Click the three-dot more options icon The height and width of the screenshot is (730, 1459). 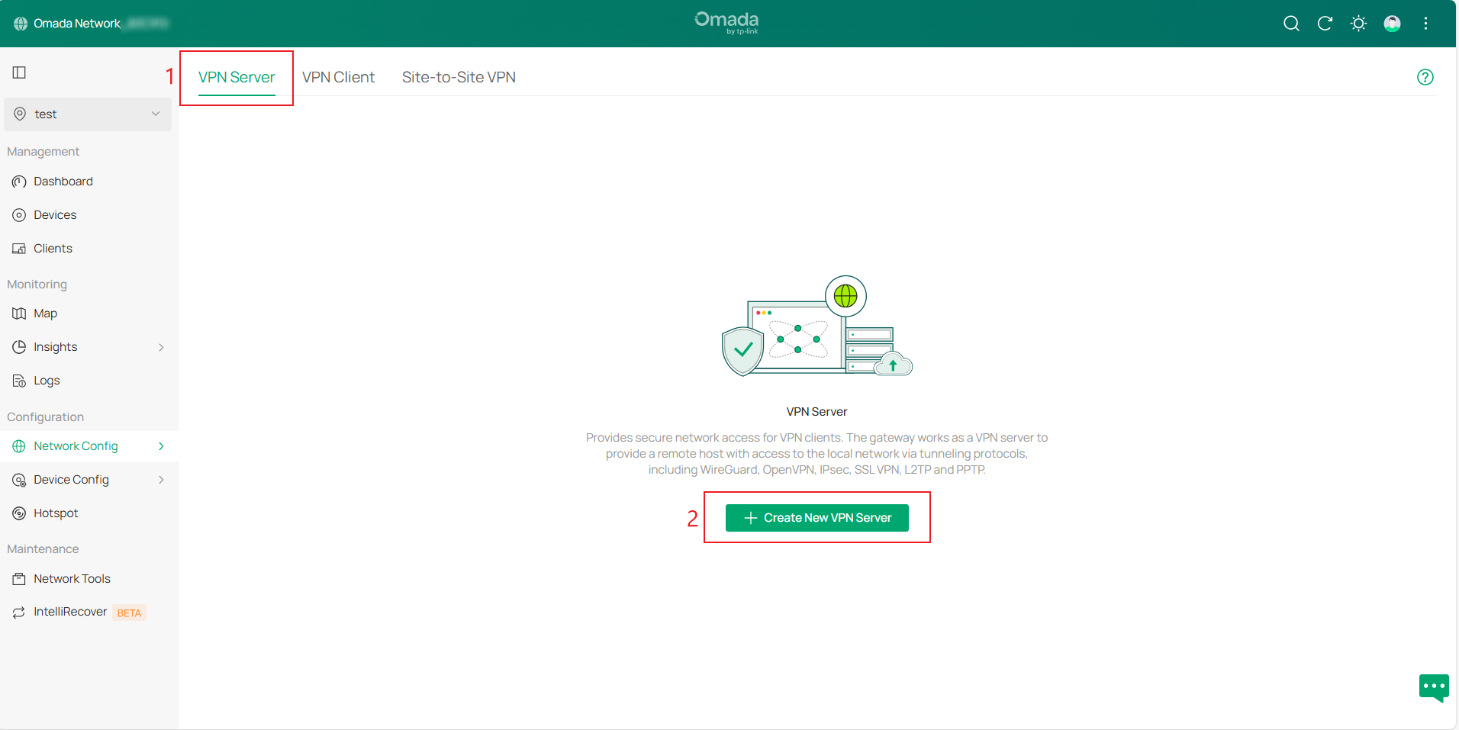pos(1425,24)
